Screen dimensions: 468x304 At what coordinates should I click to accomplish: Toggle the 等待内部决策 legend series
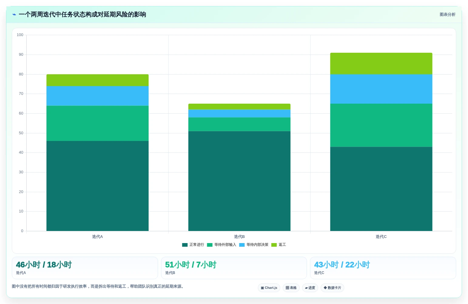(x=254, y=245)
